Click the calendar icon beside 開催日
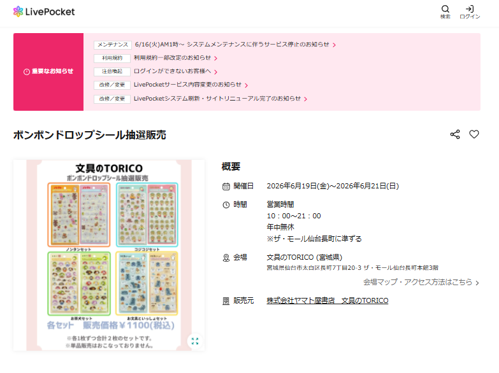The image size is (499, 373). click(x=226, y=186)
